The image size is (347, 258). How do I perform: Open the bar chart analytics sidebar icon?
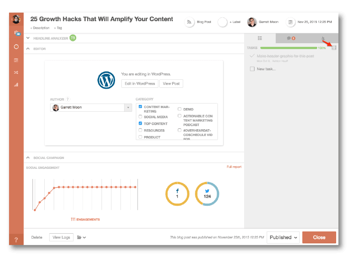(16, 85)
